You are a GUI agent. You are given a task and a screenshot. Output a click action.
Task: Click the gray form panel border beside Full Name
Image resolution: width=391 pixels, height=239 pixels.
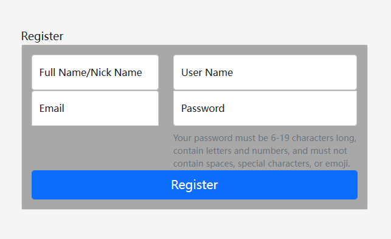pyautogui.click(x=27, y=72)
